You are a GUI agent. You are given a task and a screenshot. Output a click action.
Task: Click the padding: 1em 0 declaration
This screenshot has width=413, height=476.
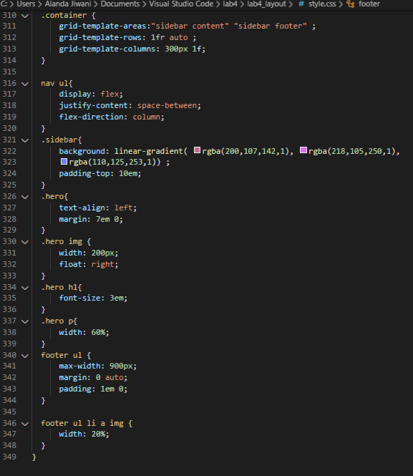pyautogui.click(x=93, y=389)
